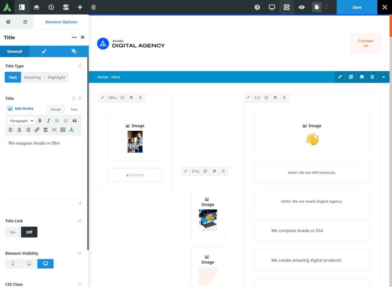Image resolution: width=392 pixels, height=287 pixels.
Task: Align text center in editor
Action: (x=19, y=130)
